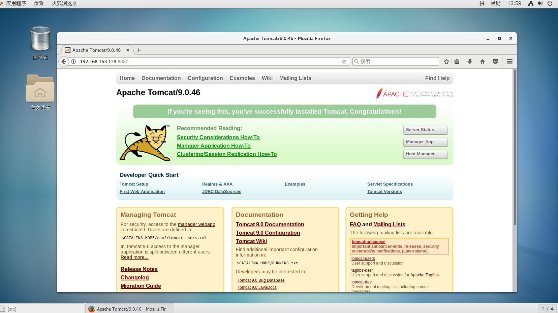Go to Firefox home page icon
This screenshot has height=313, width=558.
point(483,62)
